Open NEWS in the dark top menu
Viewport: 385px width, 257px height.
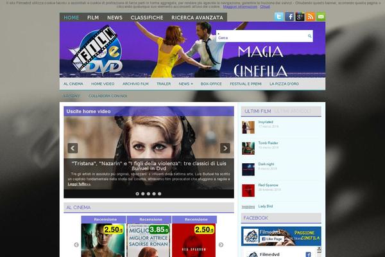point(115,18)
